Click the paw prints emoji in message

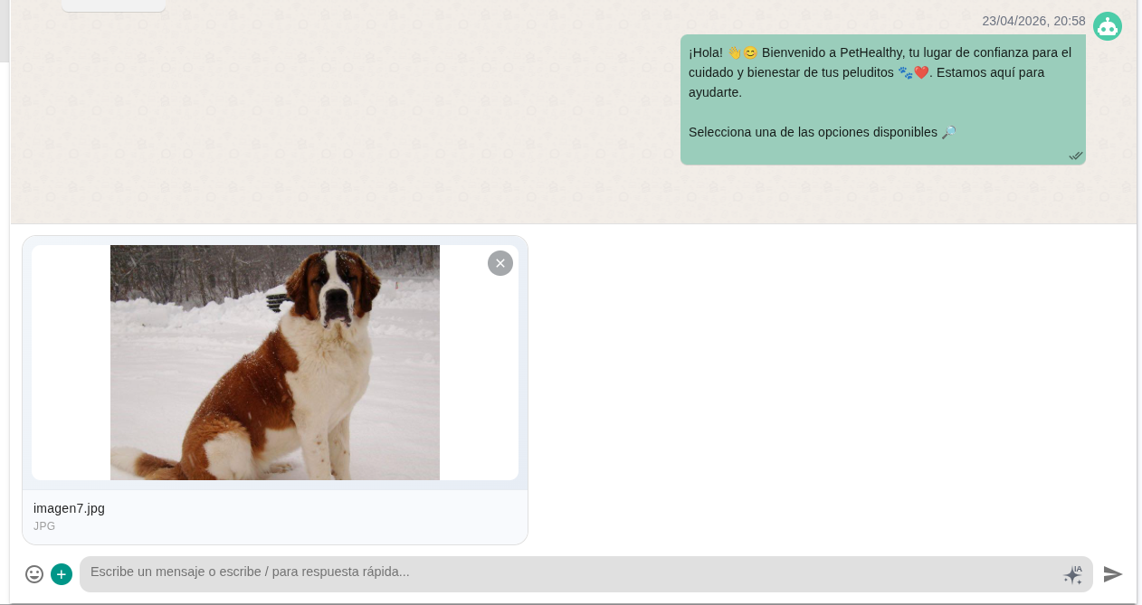point(905,72)
